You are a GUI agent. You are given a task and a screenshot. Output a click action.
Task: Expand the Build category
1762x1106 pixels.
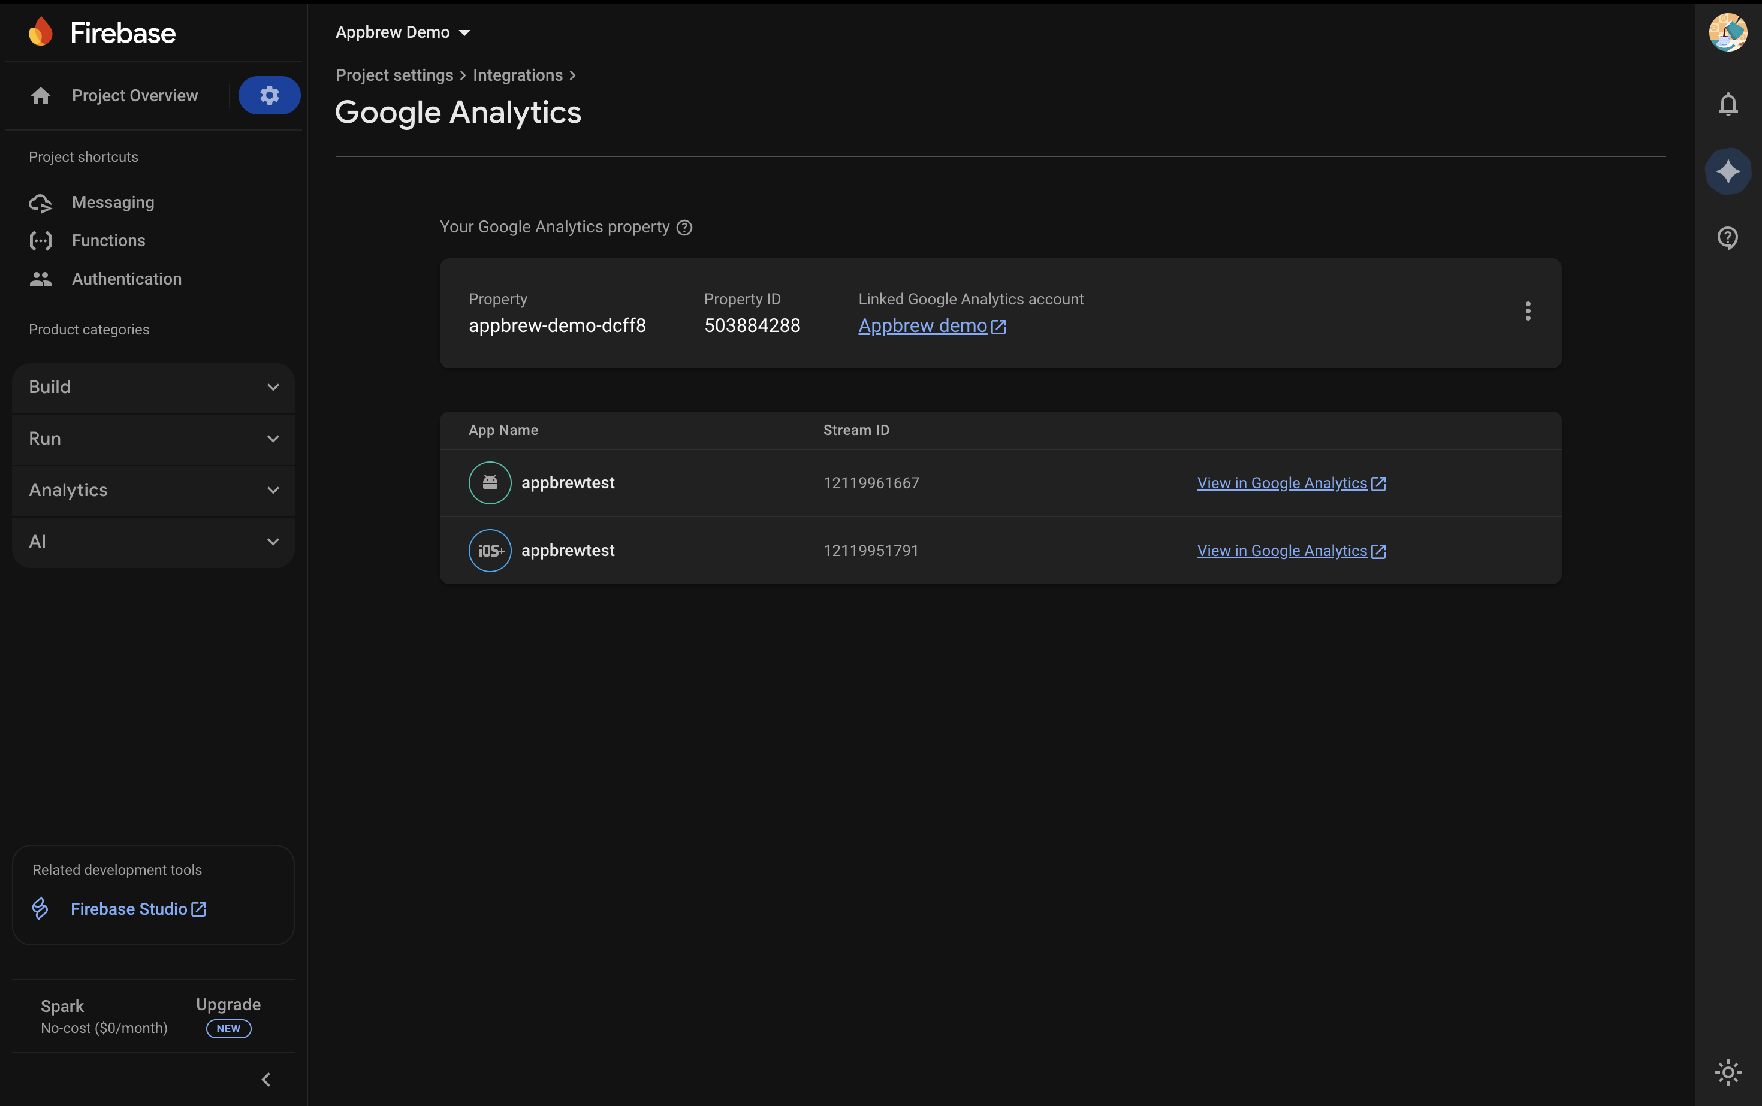coord(153,387)
